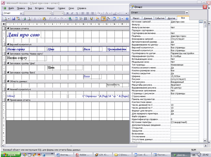Open the Правка menu
The height and width of the screenshot is (157, 211).
point(21,8)
